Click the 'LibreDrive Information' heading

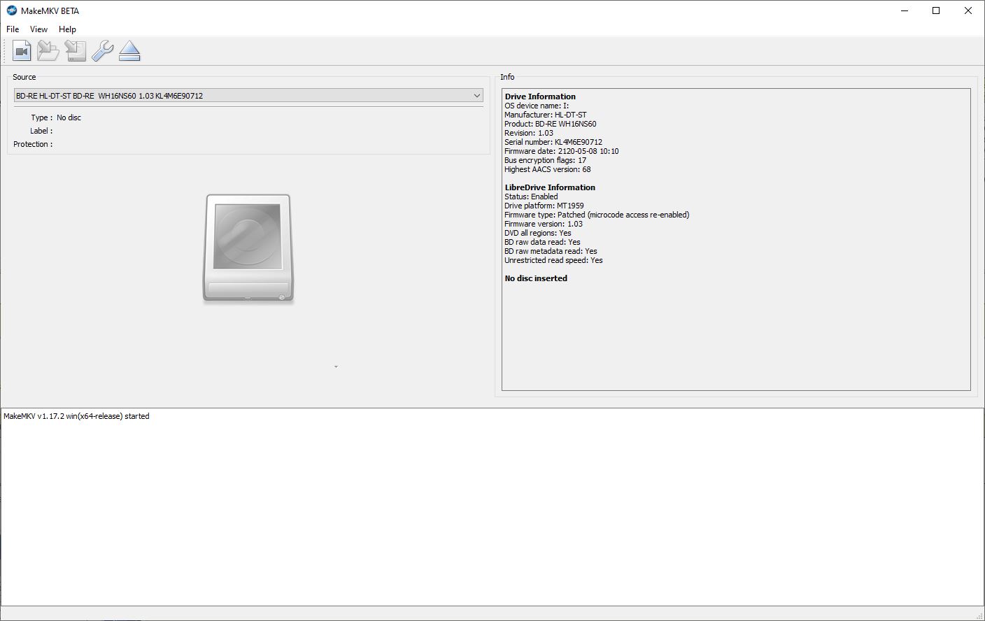pyautogui.click(x=550, y=187)
